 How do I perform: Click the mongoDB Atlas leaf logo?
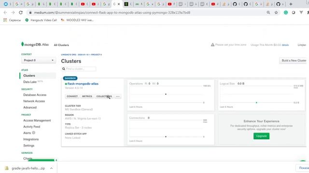click(23, 44)
